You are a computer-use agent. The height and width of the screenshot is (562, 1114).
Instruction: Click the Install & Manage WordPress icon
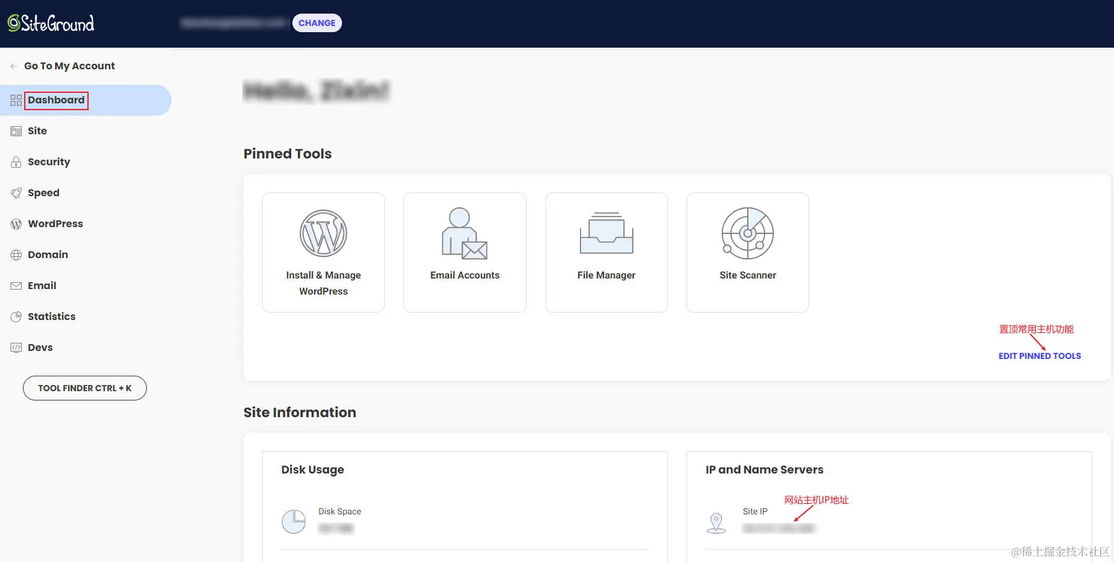tap(323, 234)
